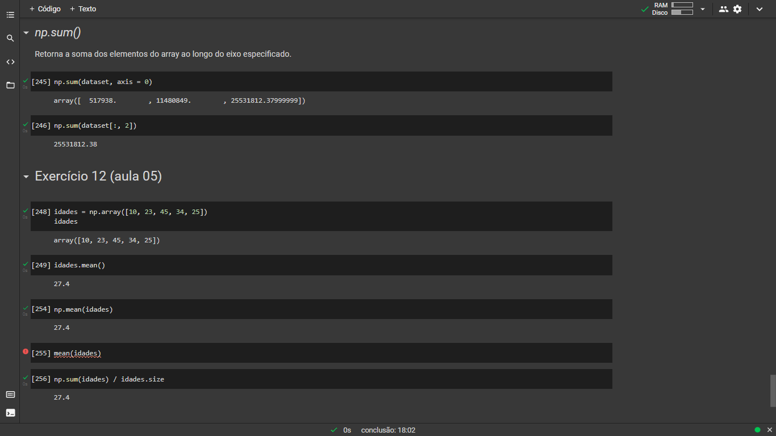Click code cell idades = np.array
Viewport: 776px width, 436px height.
coord(322,216)
